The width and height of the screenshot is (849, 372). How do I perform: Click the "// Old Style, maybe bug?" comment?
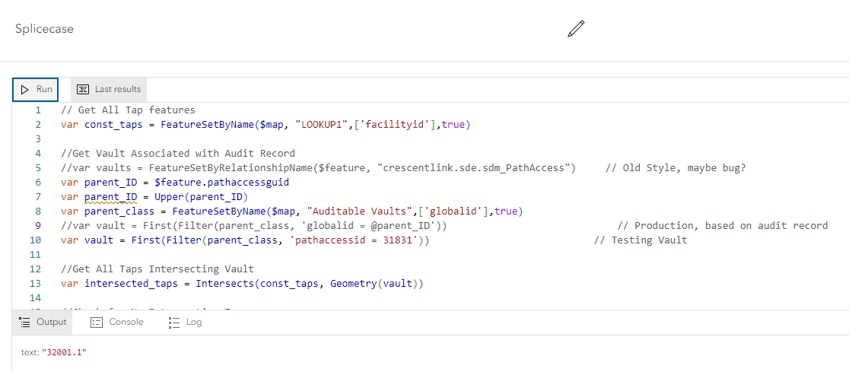point(676,168)
